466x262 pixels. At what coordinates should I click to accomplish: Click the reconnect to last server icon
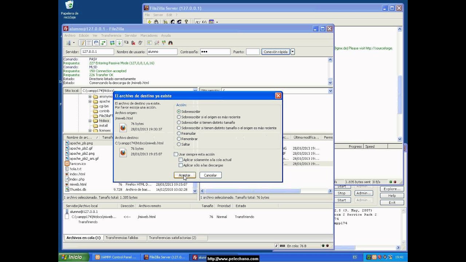pos(140,43)
